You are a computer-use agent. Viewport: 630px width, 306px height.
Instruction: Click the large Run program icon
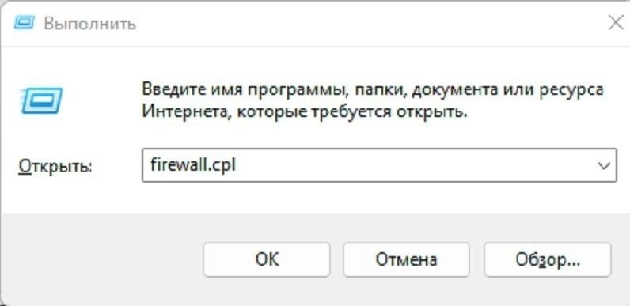42,100
